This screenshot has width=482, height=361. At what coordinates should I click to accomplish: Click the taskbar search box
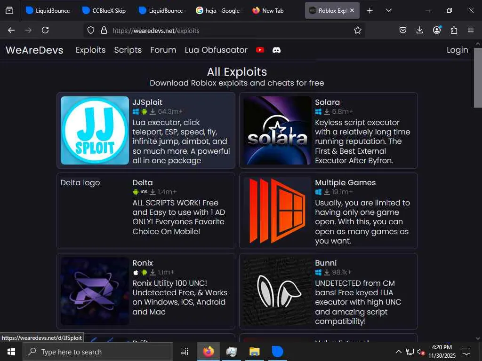click(98, 352)
